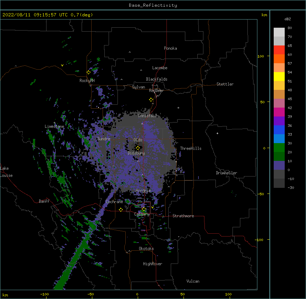Click the Lake Louise label
Viewport: 306px width, 299px height.
[x=6, y=172]
